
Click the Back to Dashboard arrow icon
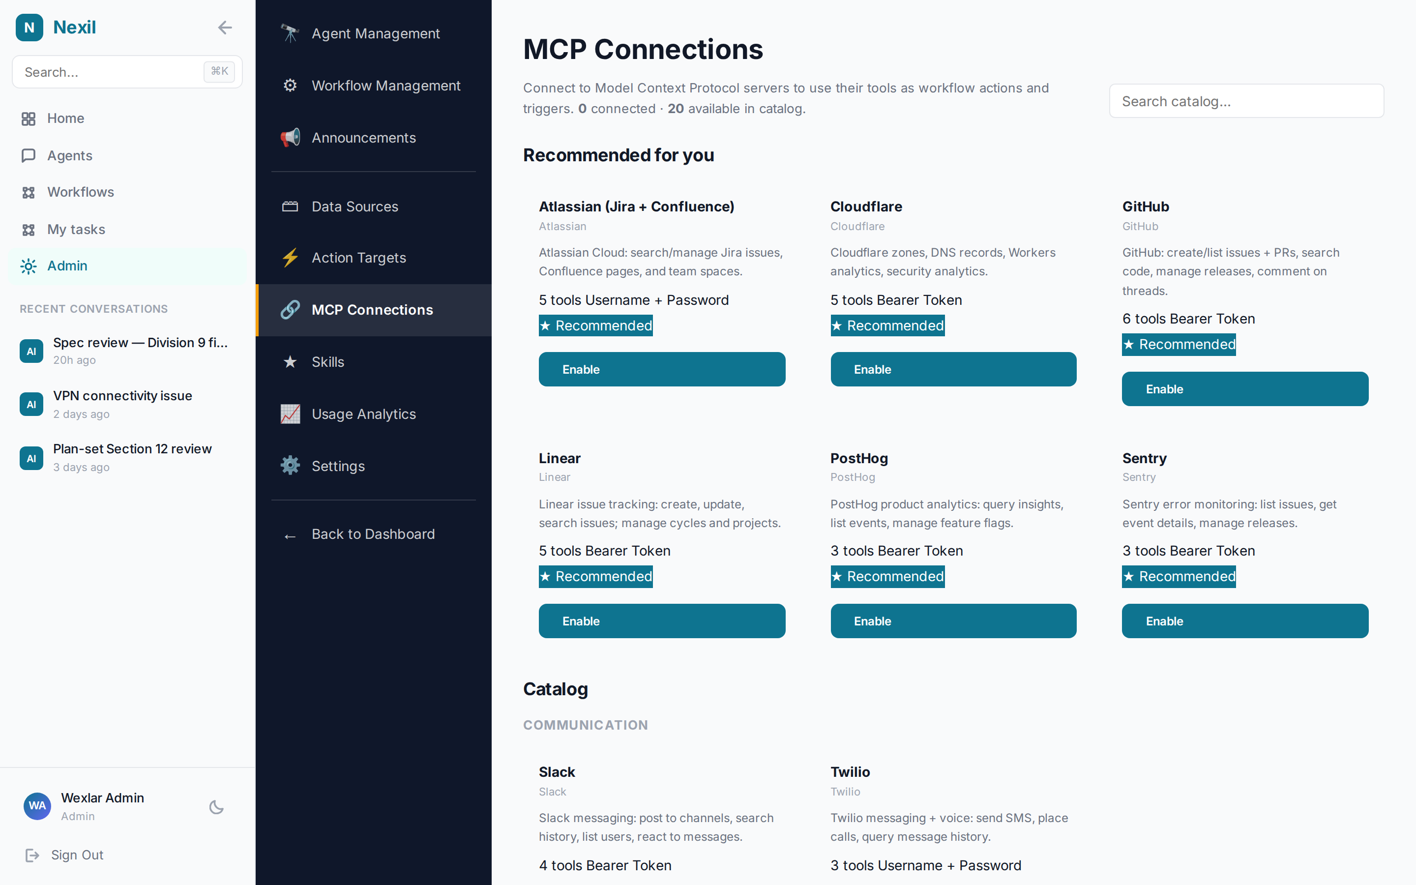click(290, 536)
